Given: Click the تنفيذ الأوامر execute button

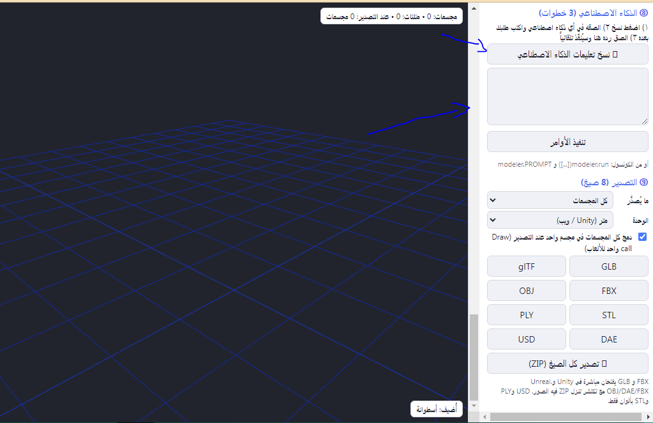Looking at the screenshot, I should (x=567, y=142).
